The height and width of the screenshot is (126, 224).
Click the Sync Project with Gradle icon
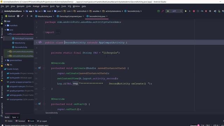coord(215,11)
